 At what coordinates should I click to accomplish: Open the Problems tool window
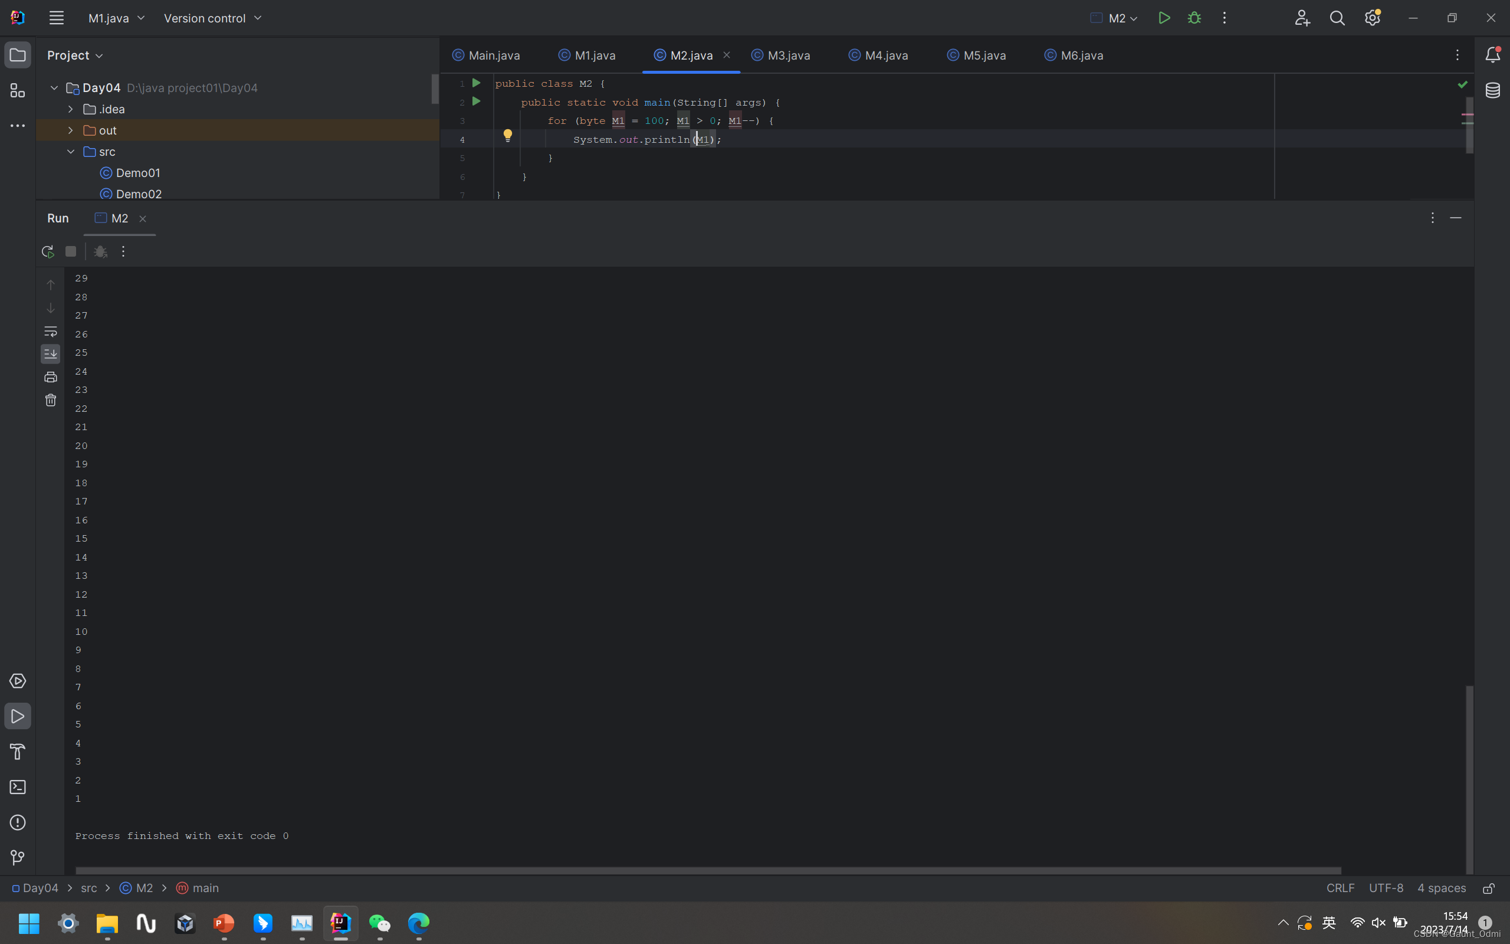18,823
